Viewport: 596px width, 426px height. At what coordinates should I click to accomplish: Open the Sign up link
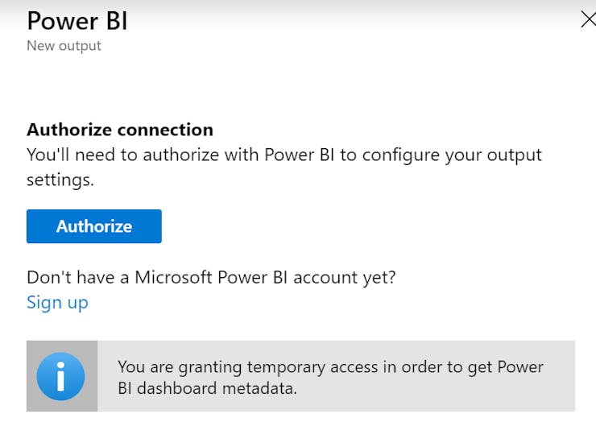57,302
